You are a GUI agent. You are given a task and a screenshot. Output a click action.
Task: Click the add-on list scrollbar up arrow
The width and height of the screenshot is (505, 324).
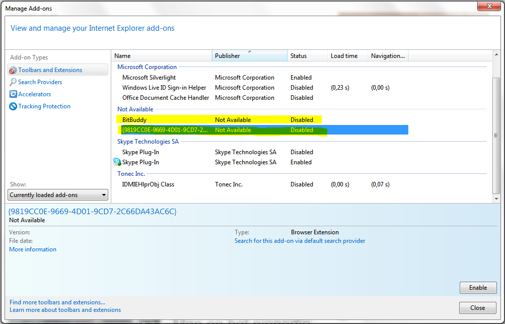pos(496,54)
